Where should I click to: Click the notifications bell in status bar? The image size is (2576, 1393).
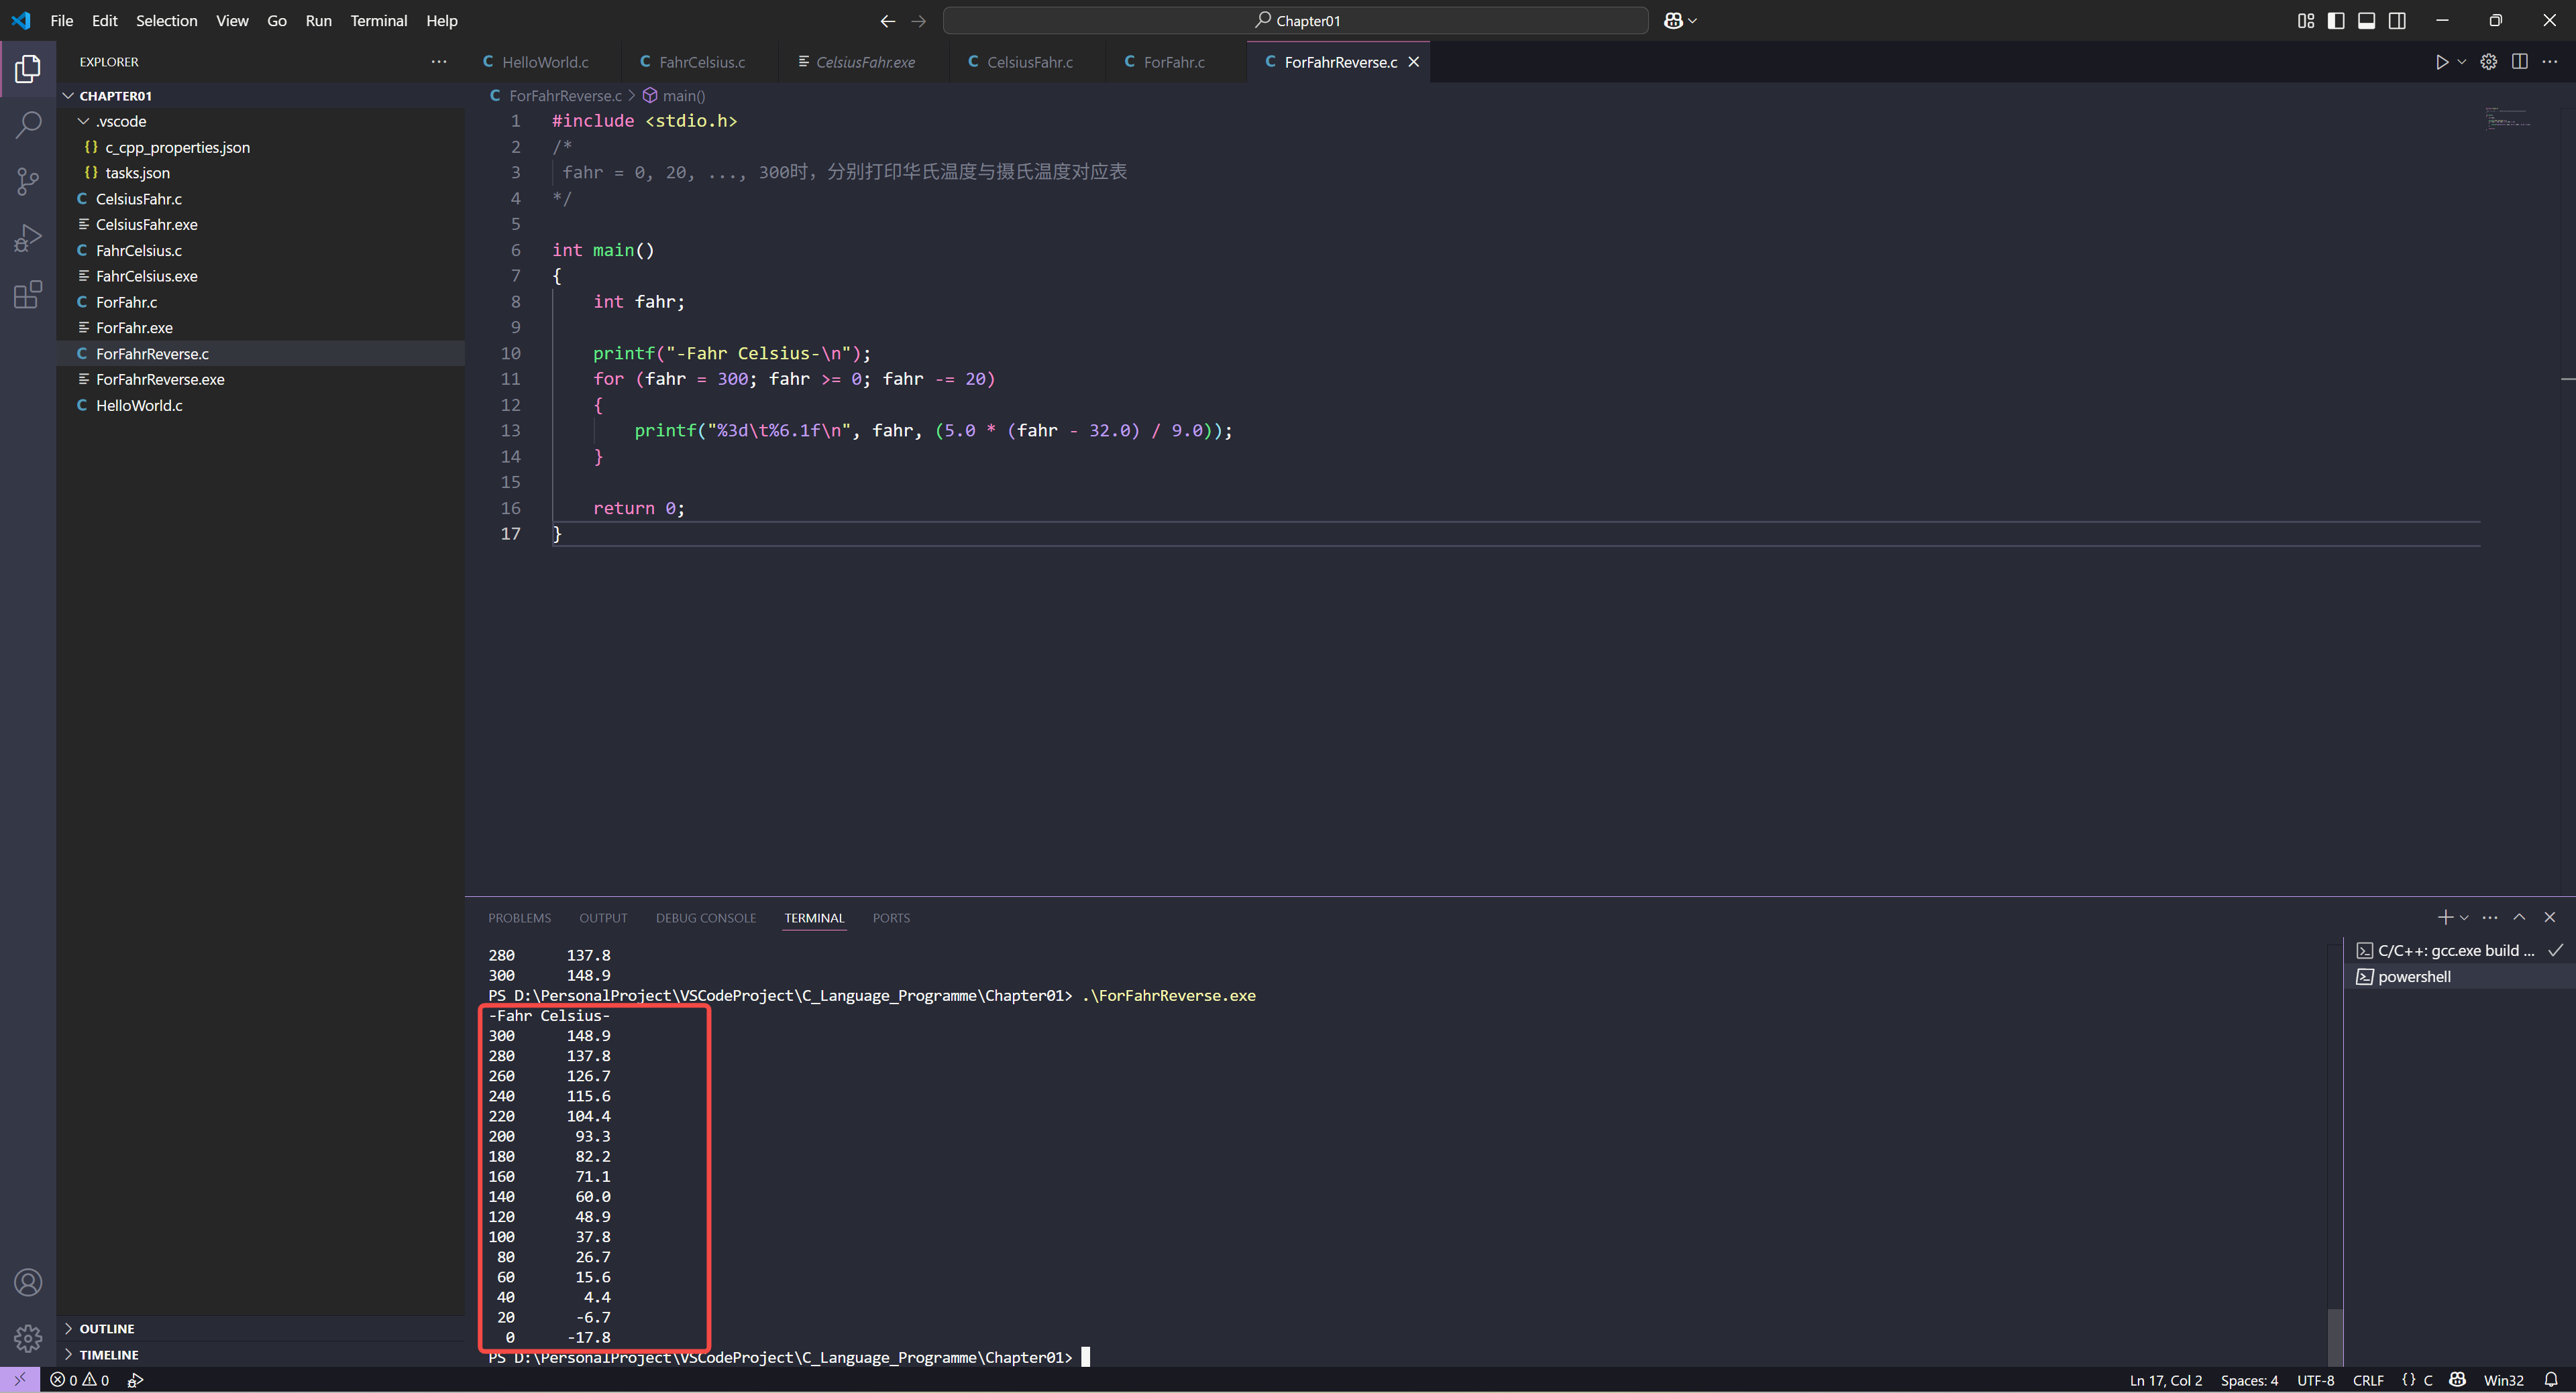click(2551, 1380)
